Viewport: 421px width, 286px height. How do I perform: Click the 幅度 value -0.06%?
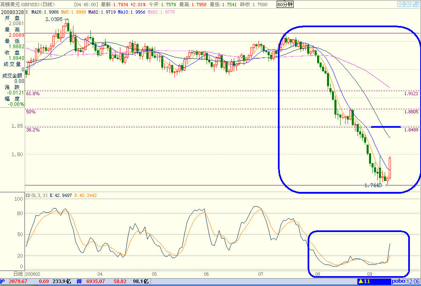coord(16,104)
